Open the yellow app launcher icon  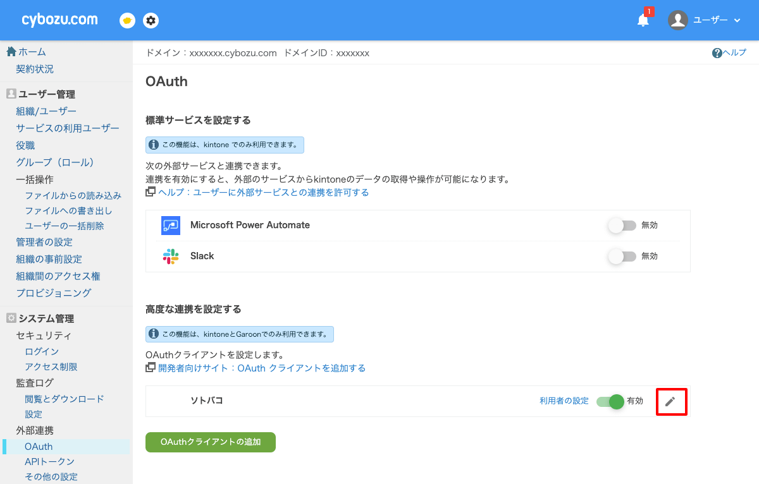(x=126, y=20)
